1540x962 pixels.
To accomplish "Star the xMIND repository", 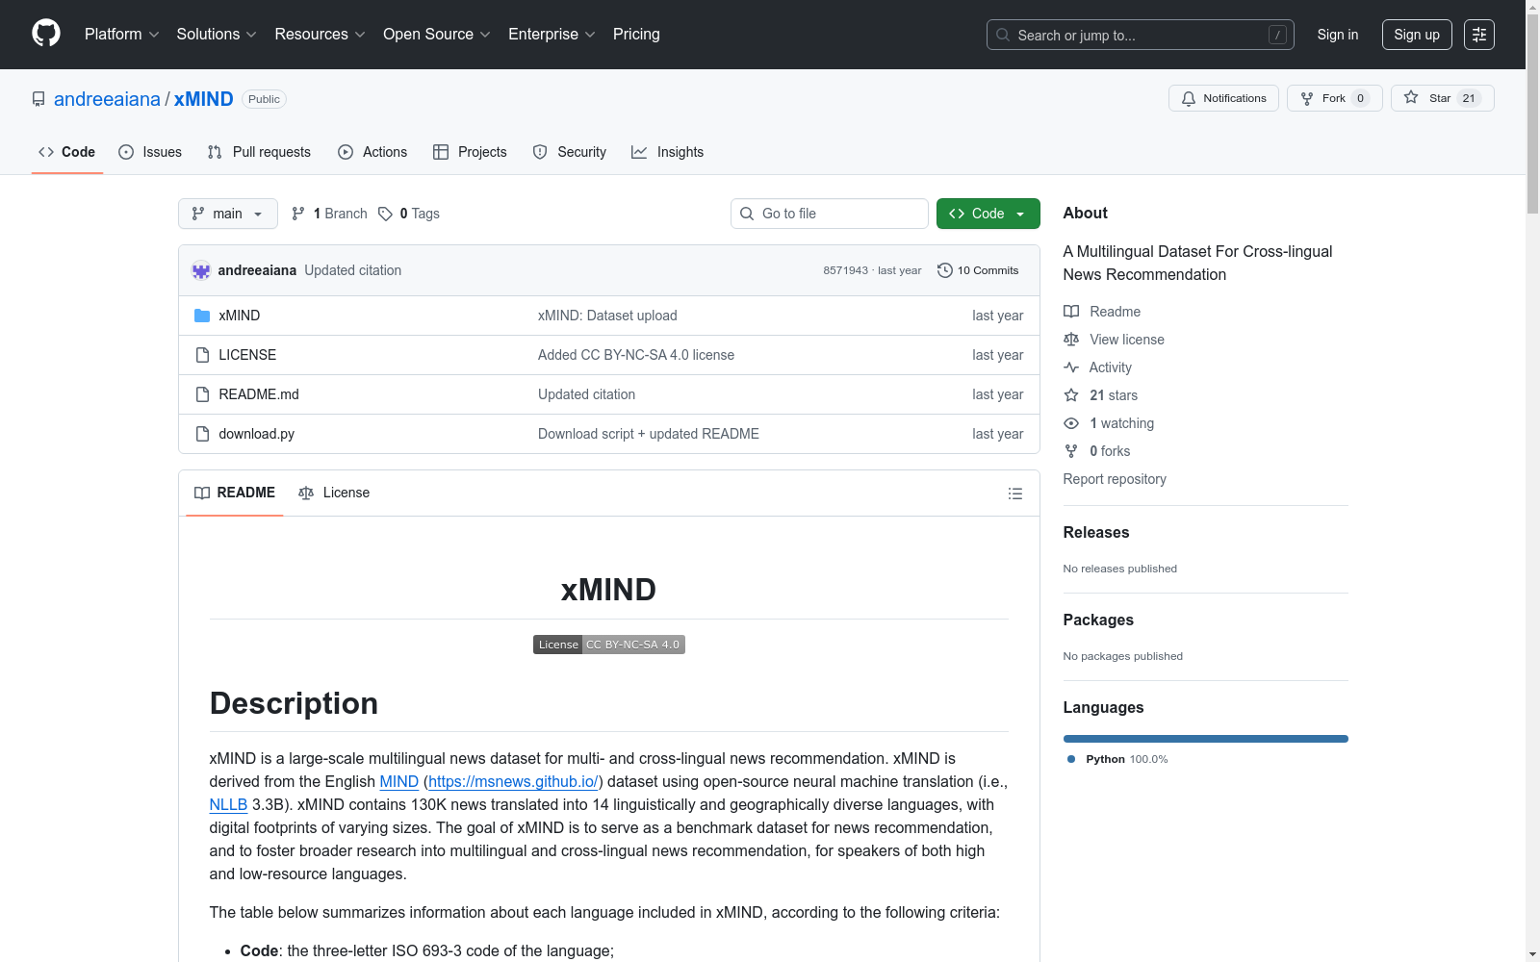I will click(1442, 98).
